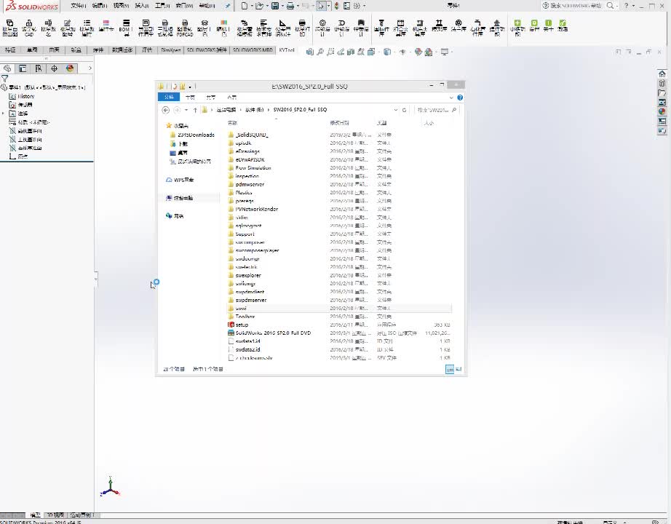Toggle the menu bar pushpin
This screenshot has width=671, height=524.
[x=227, y=5]
